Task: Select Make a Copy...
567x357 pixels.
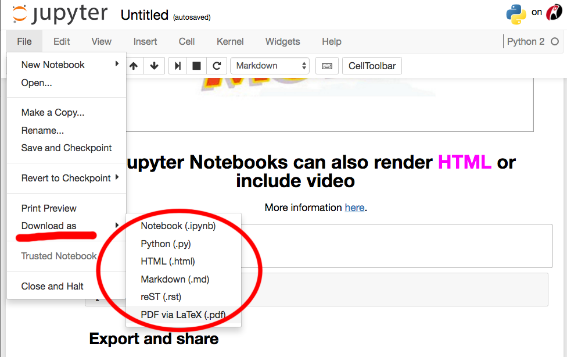Action: (x=67, y=113)
